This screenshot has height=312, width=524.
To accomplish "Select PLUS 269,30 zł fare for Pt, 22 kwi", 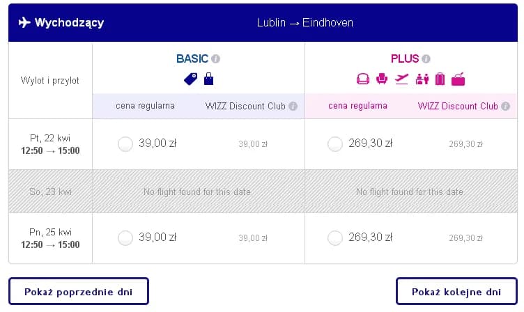I will click(335, 144).
